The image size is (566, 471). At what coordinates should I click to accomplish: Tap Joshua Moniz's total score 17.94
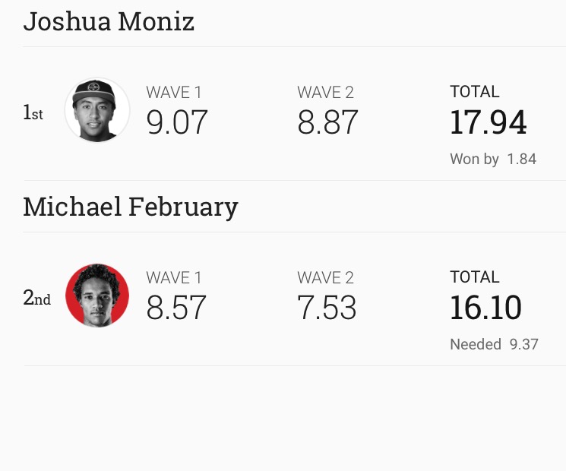[488, 122]
